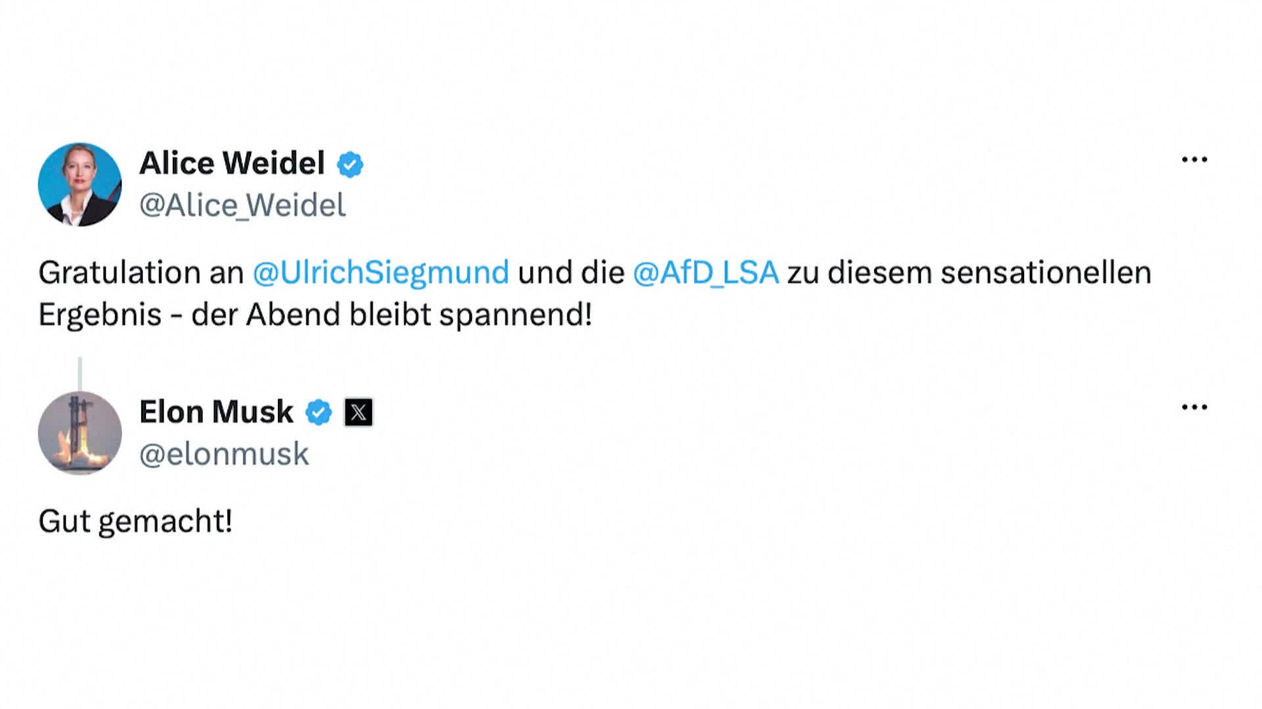Click the X affiliation badge beside Elon Musk
Image resolution: width=1262 pixels, height=709 pixels.
(358, 412)
